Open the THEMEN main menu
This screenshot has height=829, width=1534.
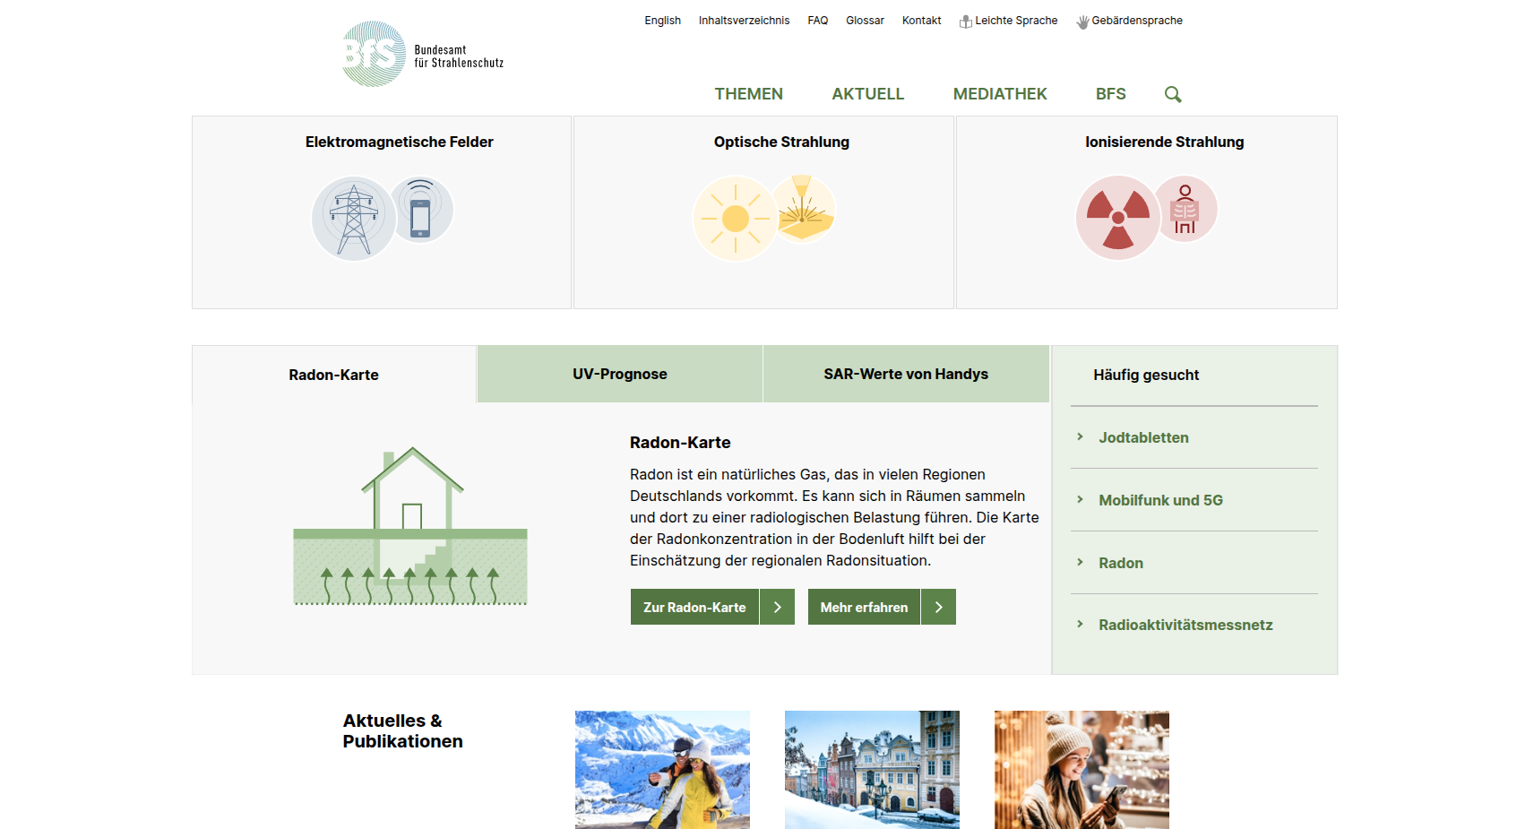(x=749, y=94)
